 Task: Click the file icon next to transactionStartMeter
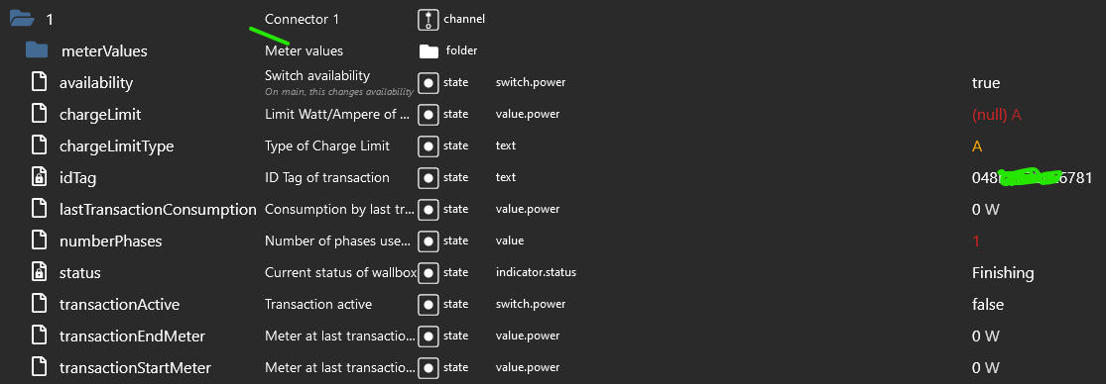click(x=40, y=367)
